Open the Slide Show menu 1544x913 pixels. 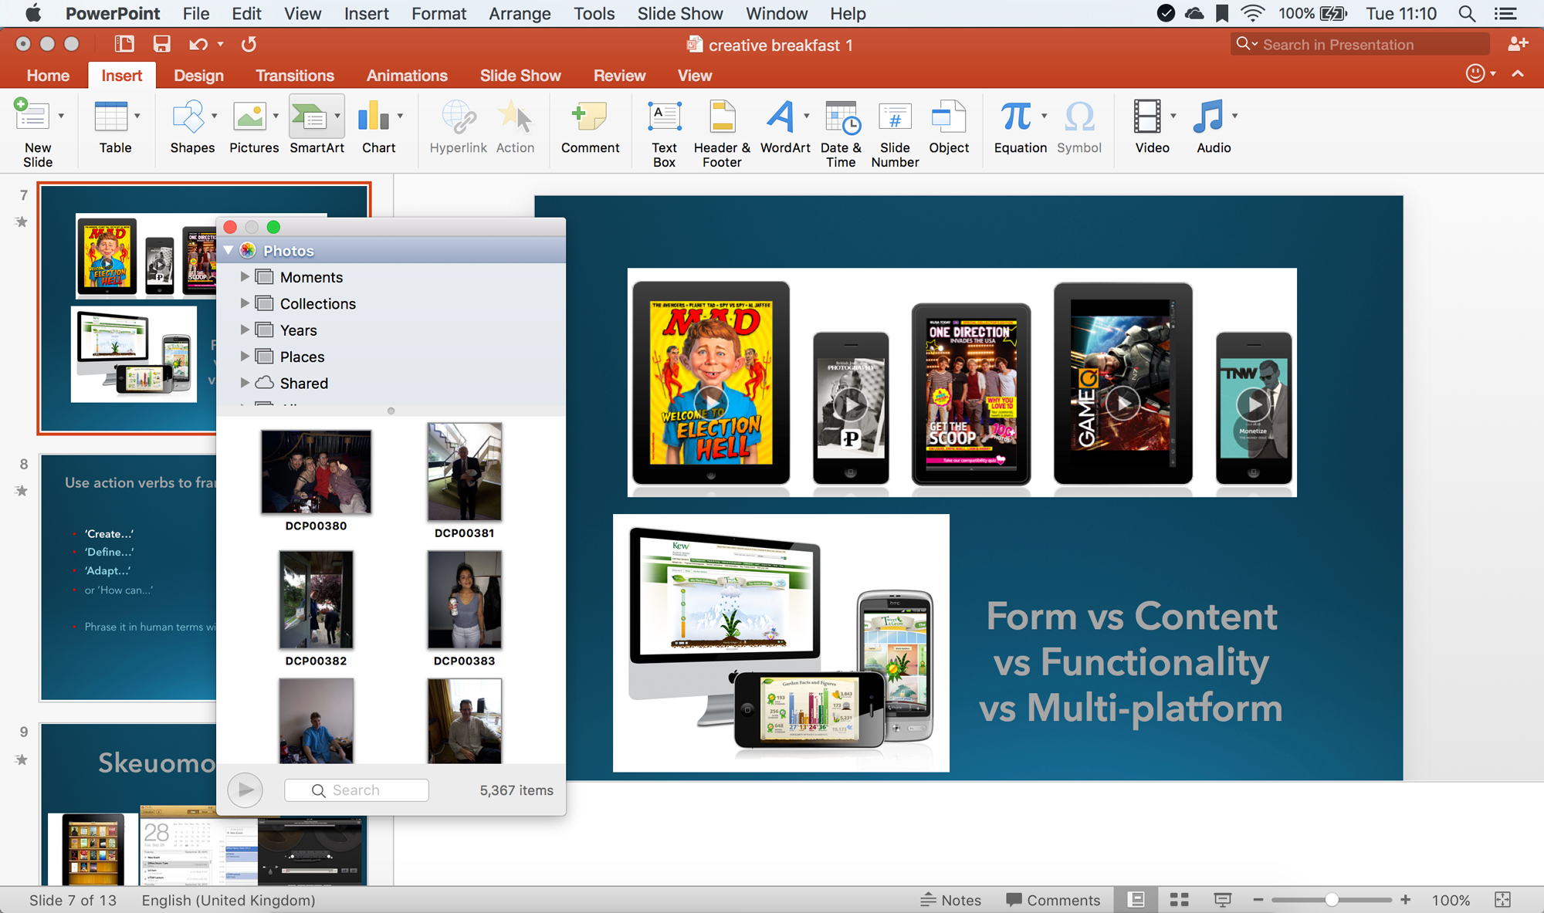click(x=679, y=13)
